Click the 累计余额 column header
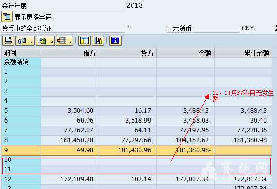The width and height of the screenshot is (277, 189). (243, 53)
